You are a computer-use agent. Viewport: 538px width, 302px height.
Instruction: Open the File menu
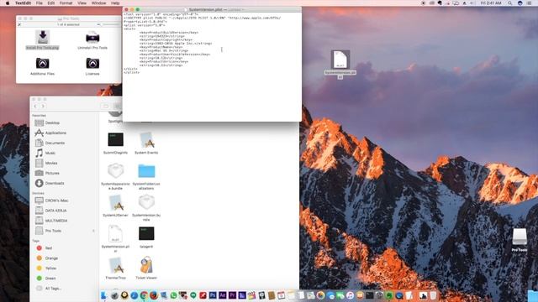40,3
